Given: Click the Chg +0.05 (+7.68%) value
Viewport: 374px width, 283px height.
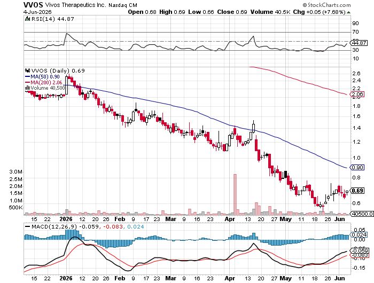Looking at the screenshot, I should point(319,12).
